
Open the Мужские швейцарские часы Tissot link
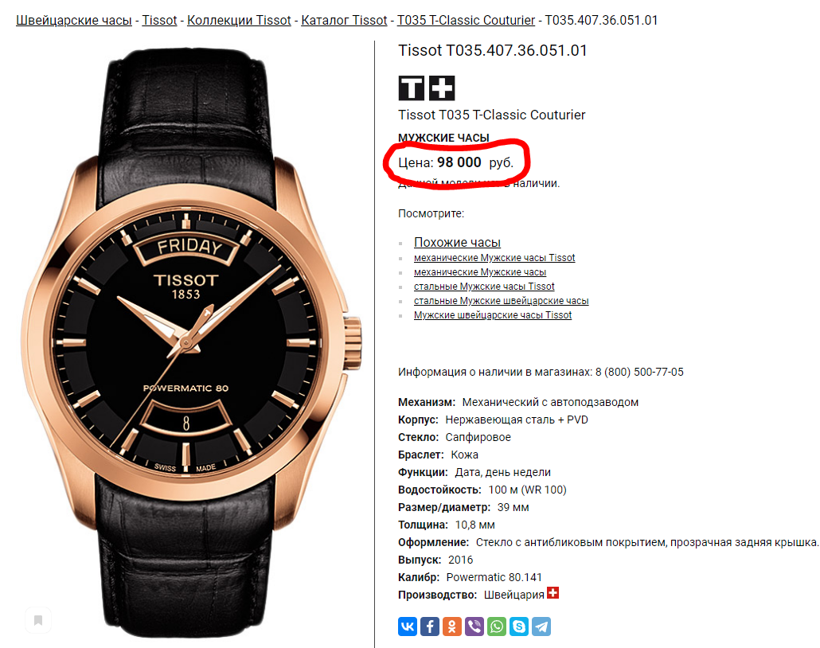(x=493, y=315)
